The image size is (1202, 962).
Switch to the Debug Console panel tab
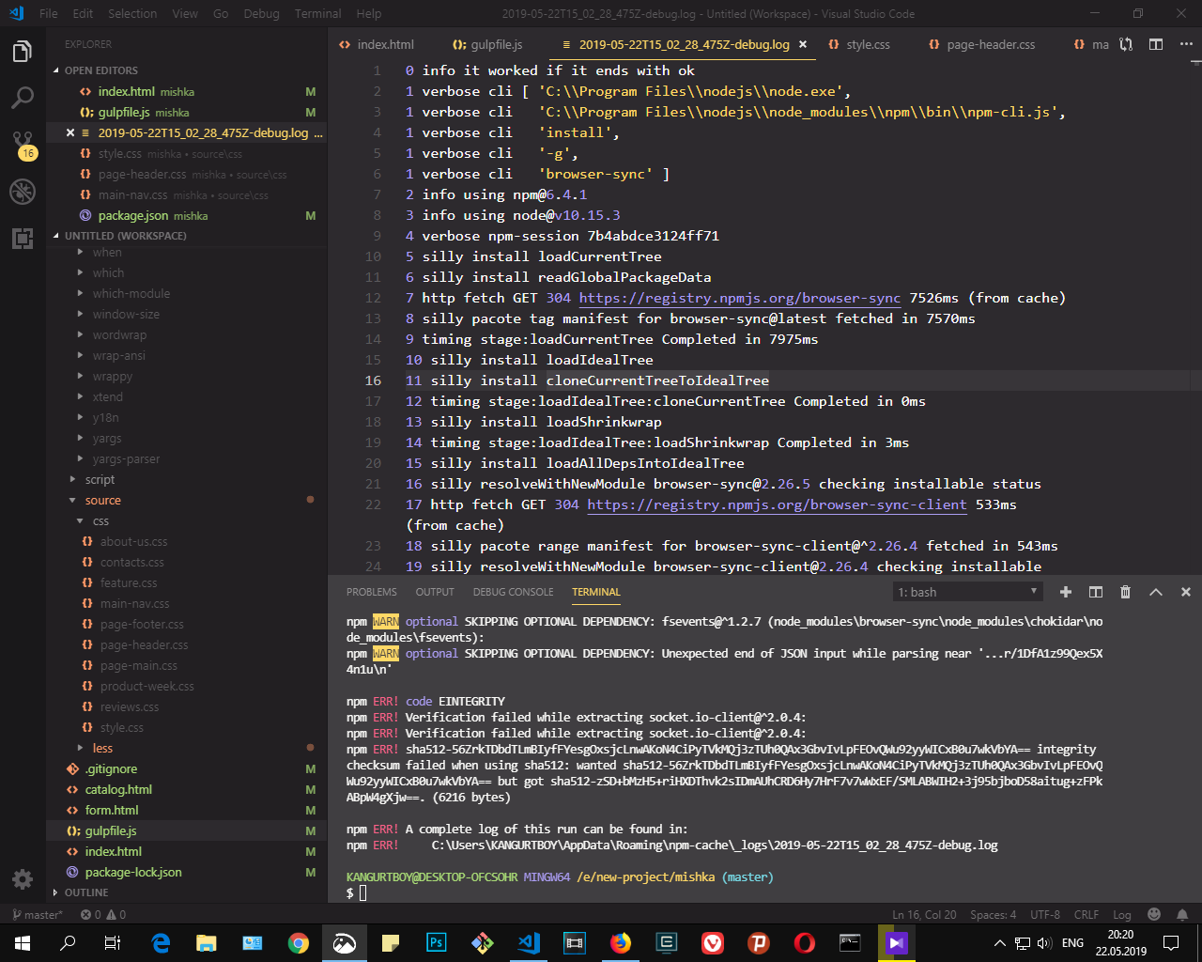(513, 592)
